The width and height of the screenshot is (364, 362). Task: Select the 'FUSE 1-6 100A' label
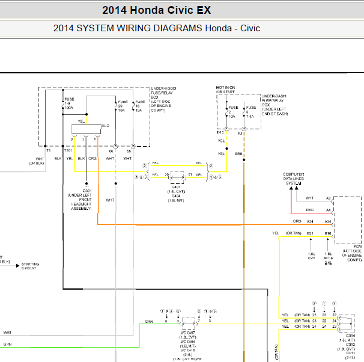[69, 103]
